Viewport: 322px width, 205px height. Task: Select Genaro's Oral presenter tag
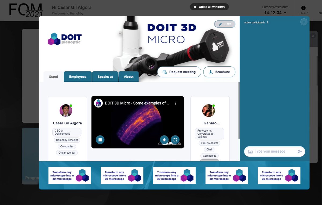[x=210, y=143]
